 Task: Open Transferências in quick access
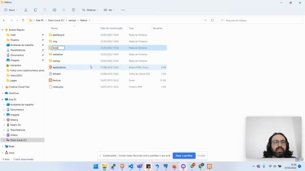click(x=18, y=50)
